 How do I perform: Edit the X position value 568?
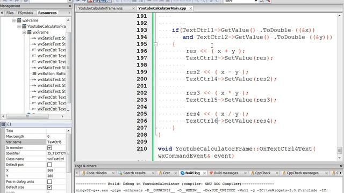pos(56,170)
